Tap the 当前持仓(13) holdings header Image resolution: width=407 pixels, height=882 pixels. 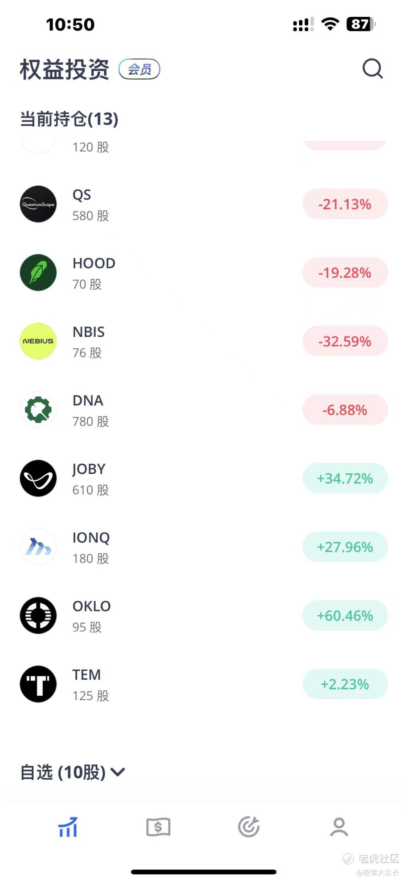click(x=69, y=119)
